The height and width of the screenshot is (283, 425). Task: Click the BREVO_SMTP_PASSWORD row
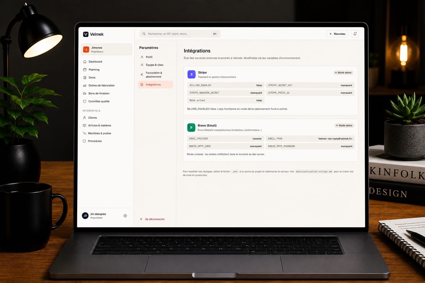pos(310,146)
